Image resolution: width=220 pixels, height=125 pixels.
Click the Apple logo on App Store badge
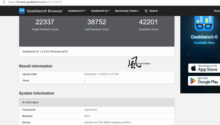[193, 68]
